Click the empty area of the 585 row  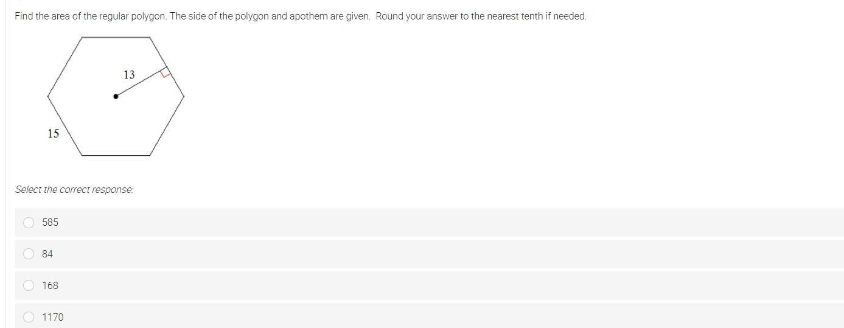[426, 223]
